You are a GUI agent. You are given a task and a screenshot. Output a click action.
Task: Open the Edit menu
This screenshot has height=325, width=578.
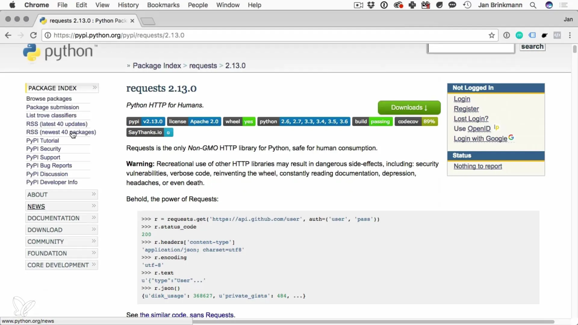point(81,5)
